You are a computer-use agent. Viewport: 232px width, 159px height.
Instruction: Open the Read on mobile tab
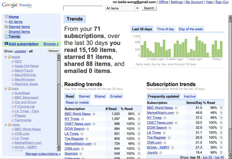[77, 102]
